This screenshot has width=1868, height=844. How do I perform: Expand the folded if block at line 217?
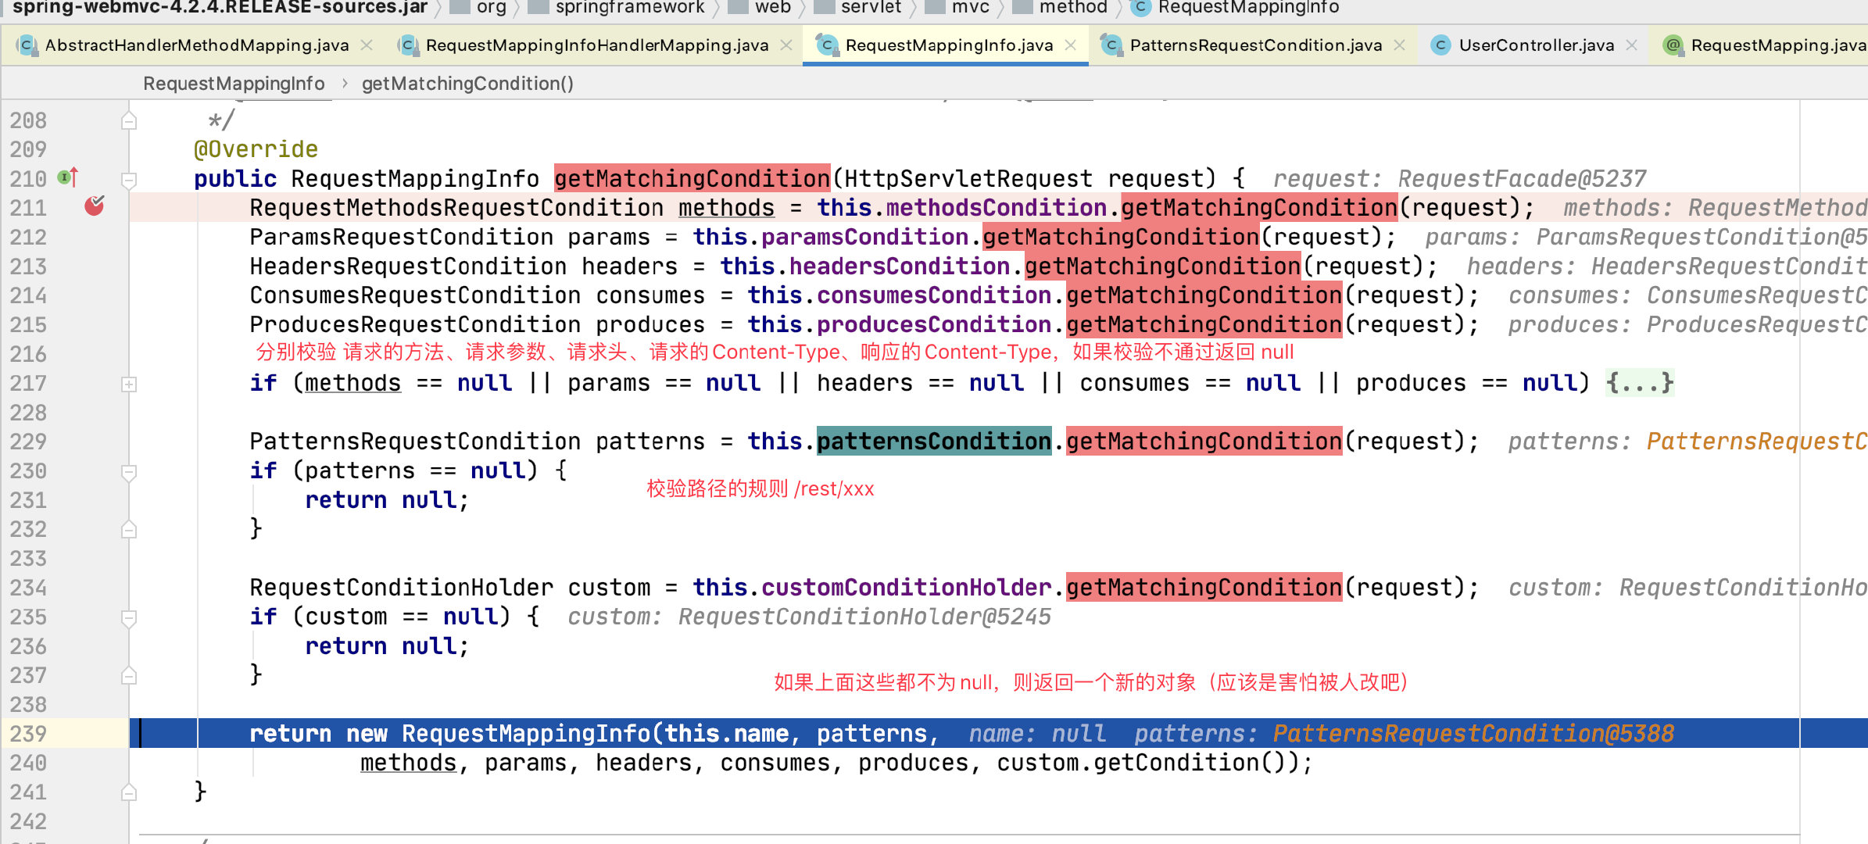pyautogui.click(x=129, y=384)
